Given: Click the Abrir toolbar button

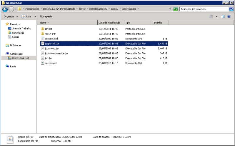Looking at the screenshot, I should coord(27,17).
